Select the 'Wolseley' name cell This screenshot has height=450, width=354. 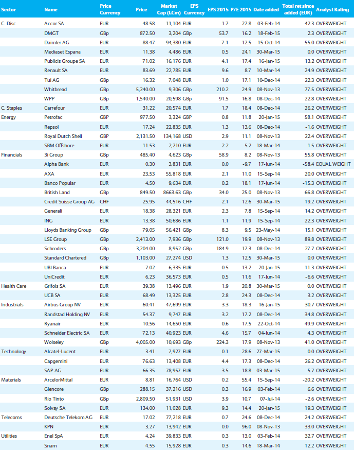(x=54, y=342)
